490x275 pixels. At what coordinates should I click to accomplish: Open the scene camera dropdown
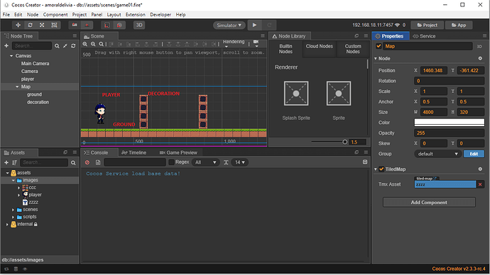click(x=256, y=43)
